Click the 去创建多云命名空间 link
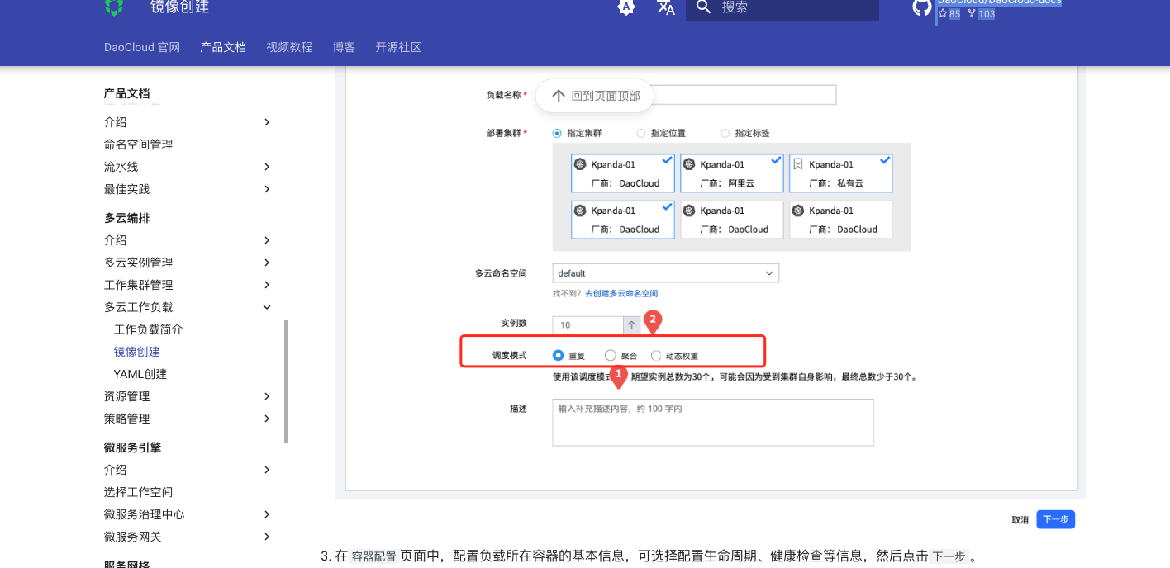The image size is (1170, 568). 621,294
